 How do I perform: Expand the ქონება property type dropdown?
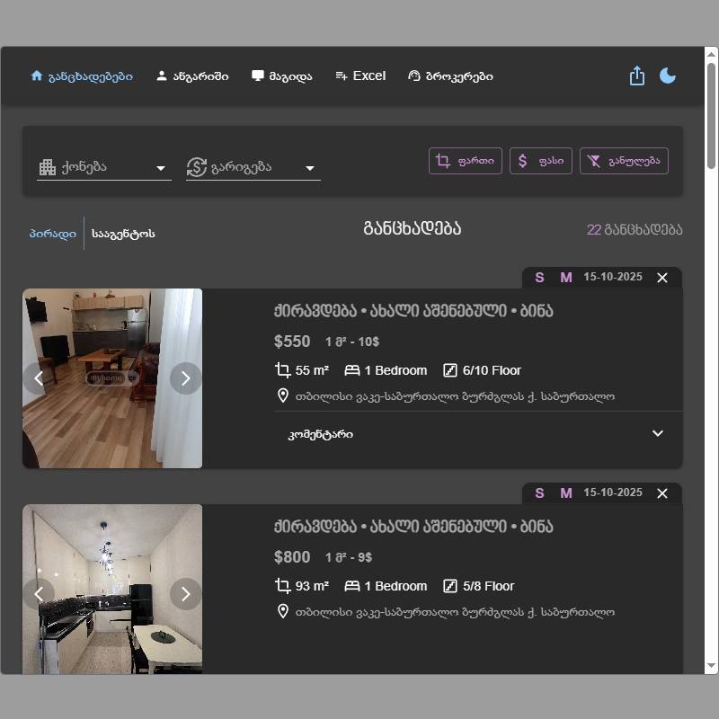(x=103, y=167)
